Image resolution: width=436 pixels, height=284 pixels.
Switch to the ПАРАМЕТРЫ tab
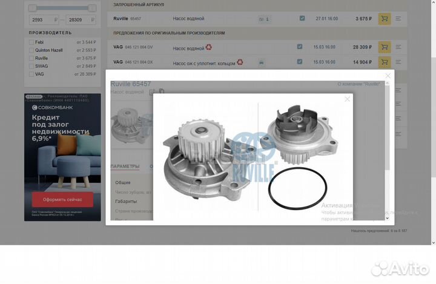pyautogui.click(x=125, y=167)
